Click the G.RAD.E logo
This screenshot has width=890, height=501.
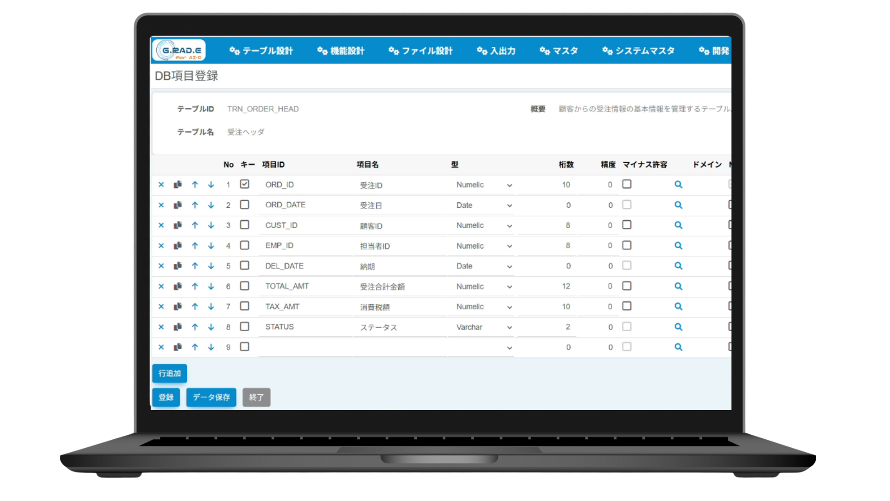[179, 50]
